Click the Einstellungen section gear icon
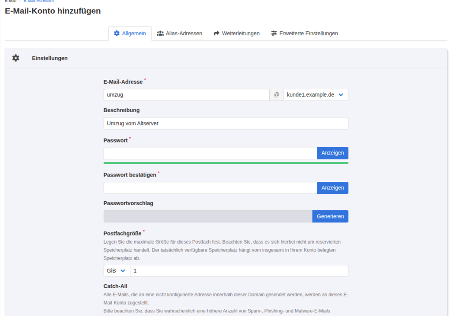This screenshot has width=452, height=316. pyautogui.click(x=15, y=58)
